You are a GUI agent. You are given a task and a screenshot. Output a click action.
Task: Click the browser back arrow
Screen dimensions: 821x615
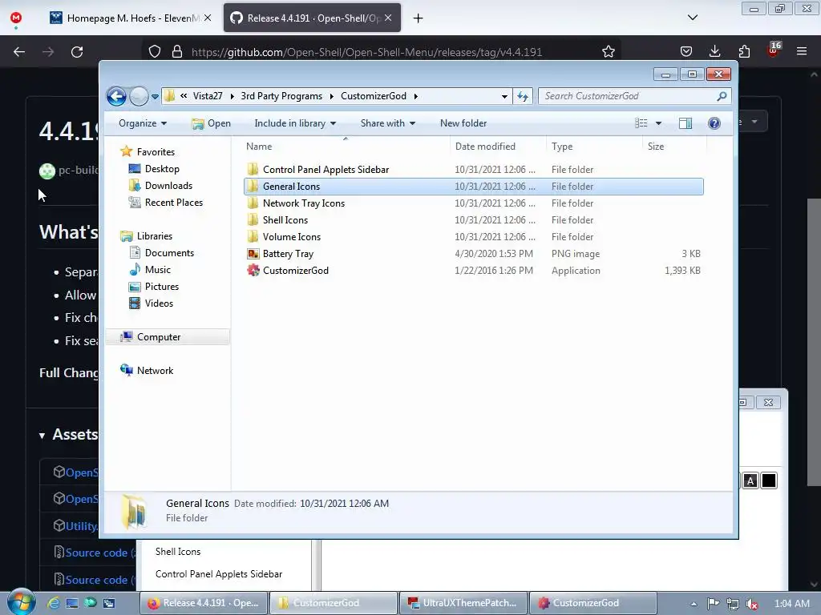point(19,52)
